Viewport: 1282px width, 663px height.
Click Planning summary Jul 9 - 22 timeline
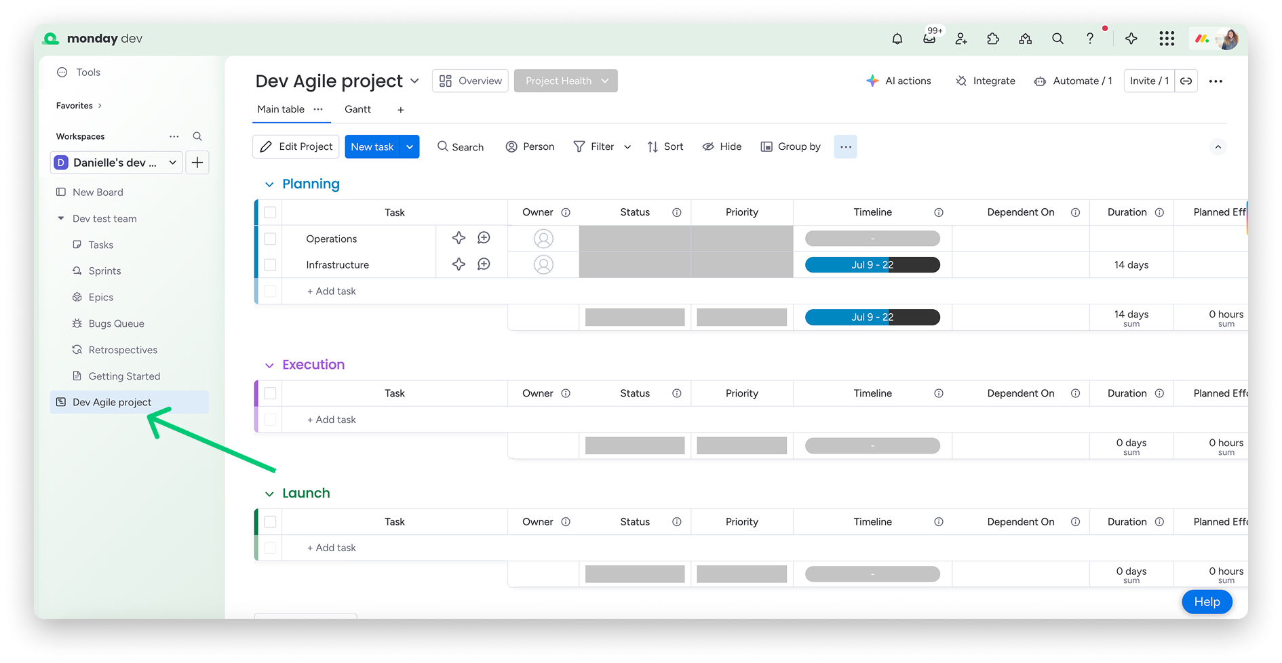[x=872, y=317]
